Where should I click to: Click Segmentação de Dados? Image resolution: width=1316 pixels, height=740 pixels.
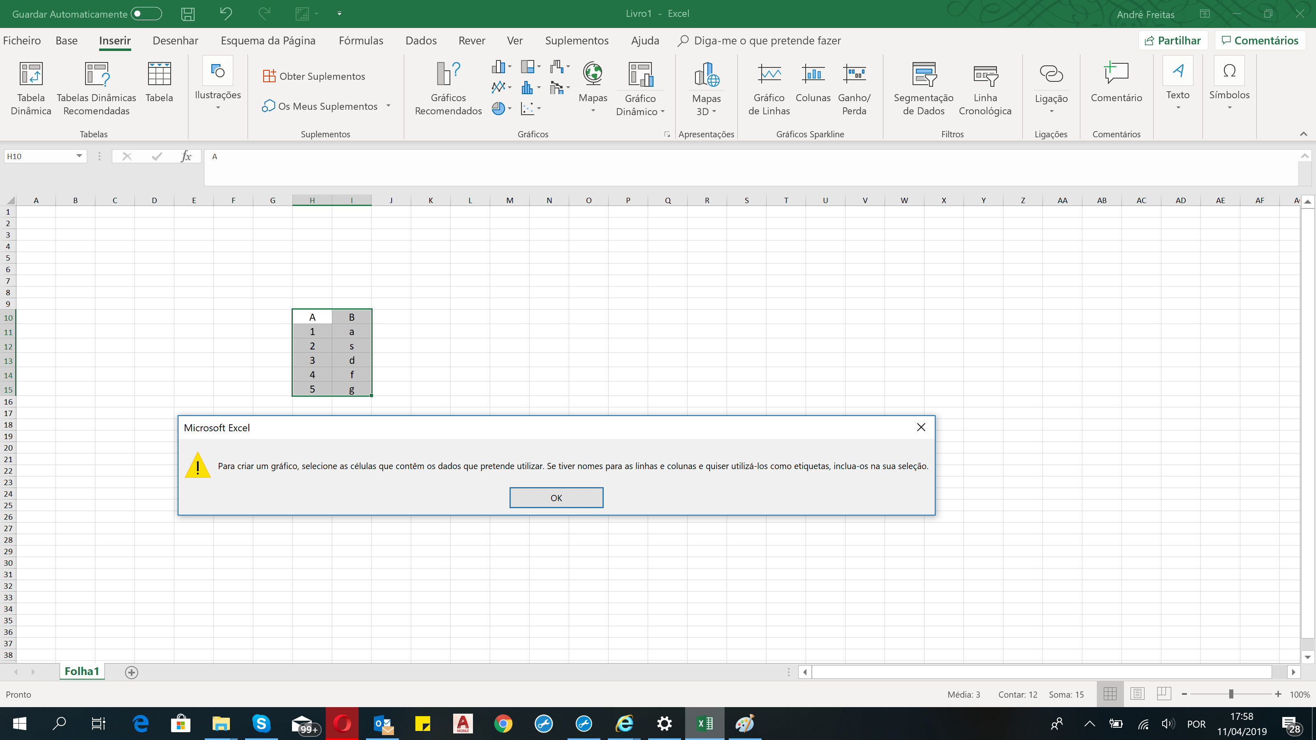[923, 88]
